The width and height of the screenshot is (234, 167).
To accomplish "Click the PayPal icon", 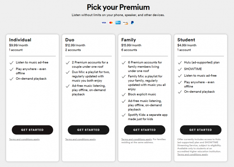I will [x=132, y=23].
